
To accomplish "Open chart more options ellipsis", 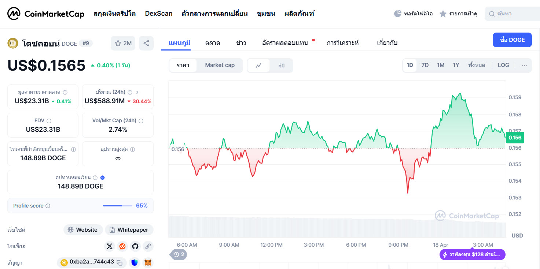I will point(524,65).
